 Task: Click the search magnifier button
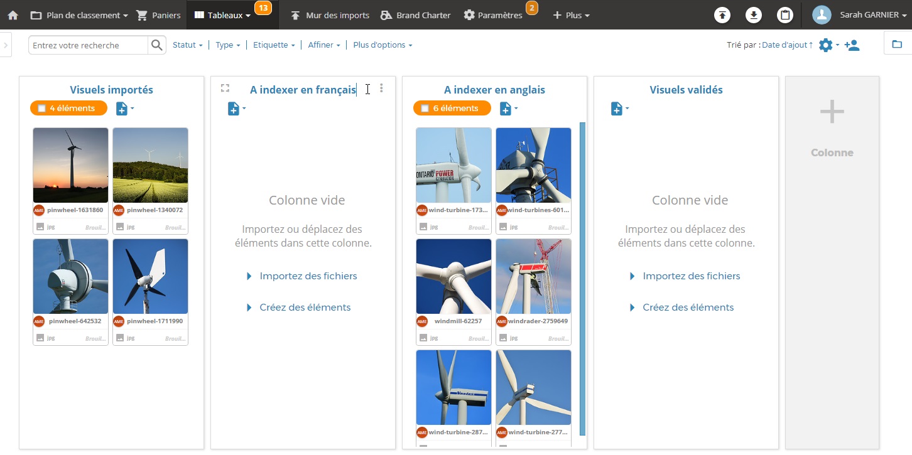[156, 45]
